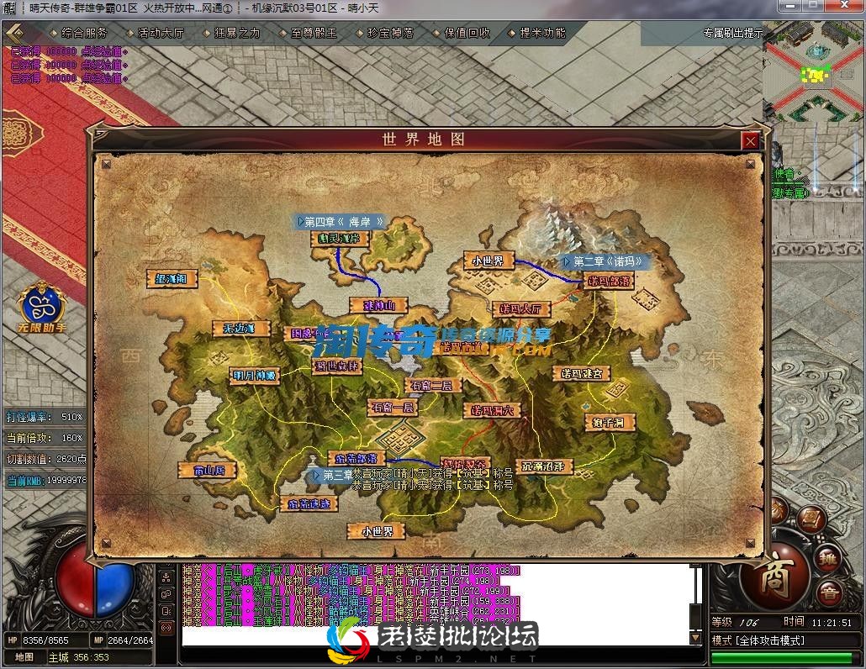The height and width of the screenshot is (669, 866).
Task: Select the 沉落沼泽 map location
Action: 544,466
